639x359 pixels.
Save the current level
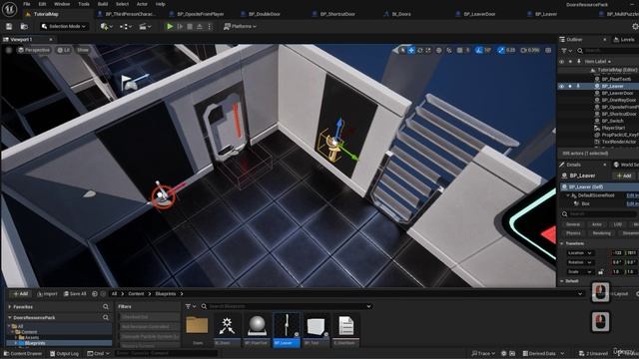9,27
